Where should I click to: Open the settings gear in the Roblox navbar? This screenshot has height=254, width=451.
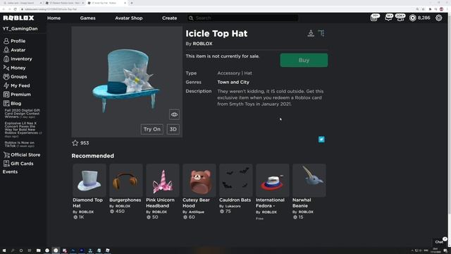438,18
